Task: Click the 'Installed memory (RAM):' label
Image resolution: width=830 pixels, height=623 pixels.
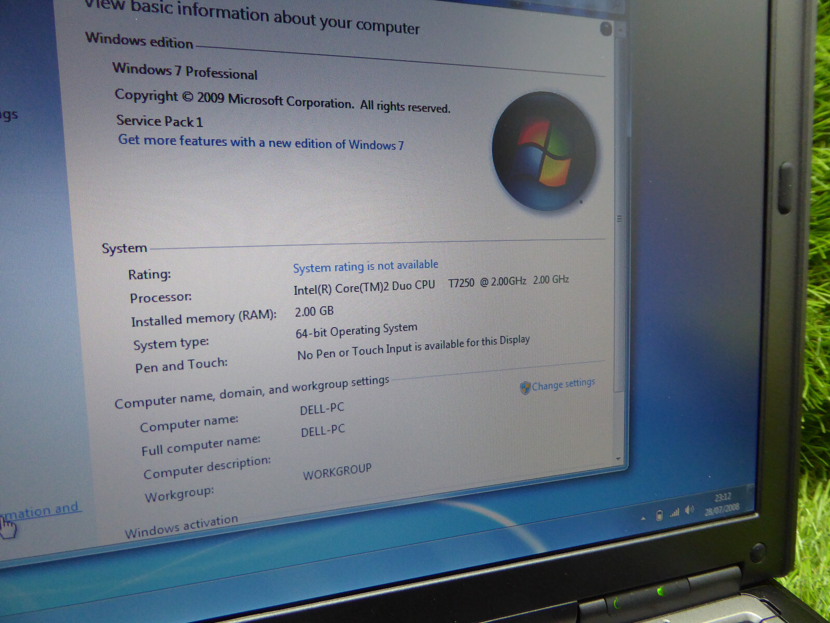Action: (204, 318)
